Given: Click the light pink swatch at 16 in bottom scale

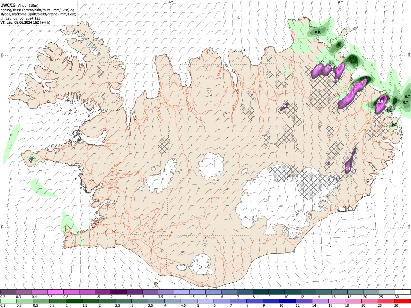Looking at the screenshot, I should [x=337, y=301].
